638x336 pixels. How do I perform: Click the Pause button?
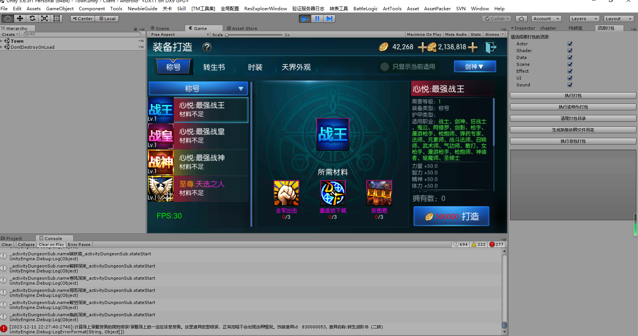coord(317,19)
